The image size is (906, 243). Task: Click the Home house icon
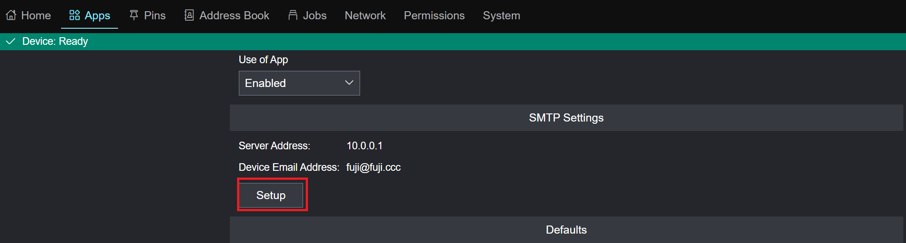coord(11,15)
